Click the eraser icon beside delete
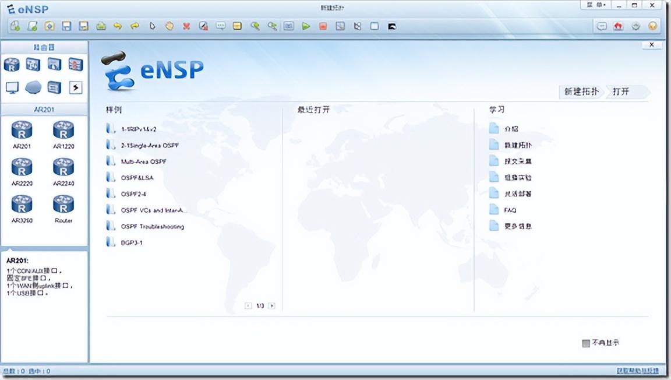Screen dimensions: 671x380 pyautogui.click(x=203, y=26)
